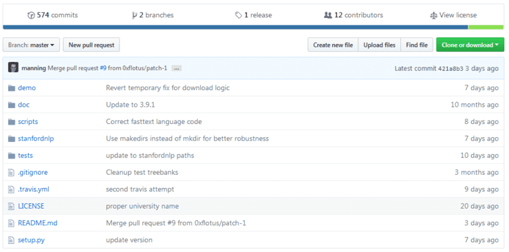Viewport: 509px width, 252px height.
Task: Click the scripts folder icon
Action: (x=12, y=122)
